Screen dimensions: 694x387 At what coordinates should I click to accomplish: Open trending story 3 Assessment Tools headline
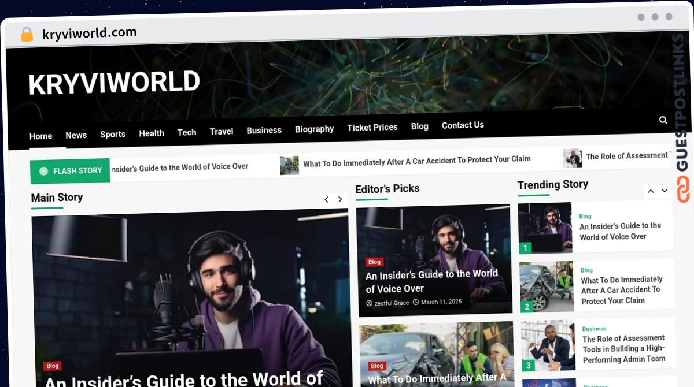point(623,349)
